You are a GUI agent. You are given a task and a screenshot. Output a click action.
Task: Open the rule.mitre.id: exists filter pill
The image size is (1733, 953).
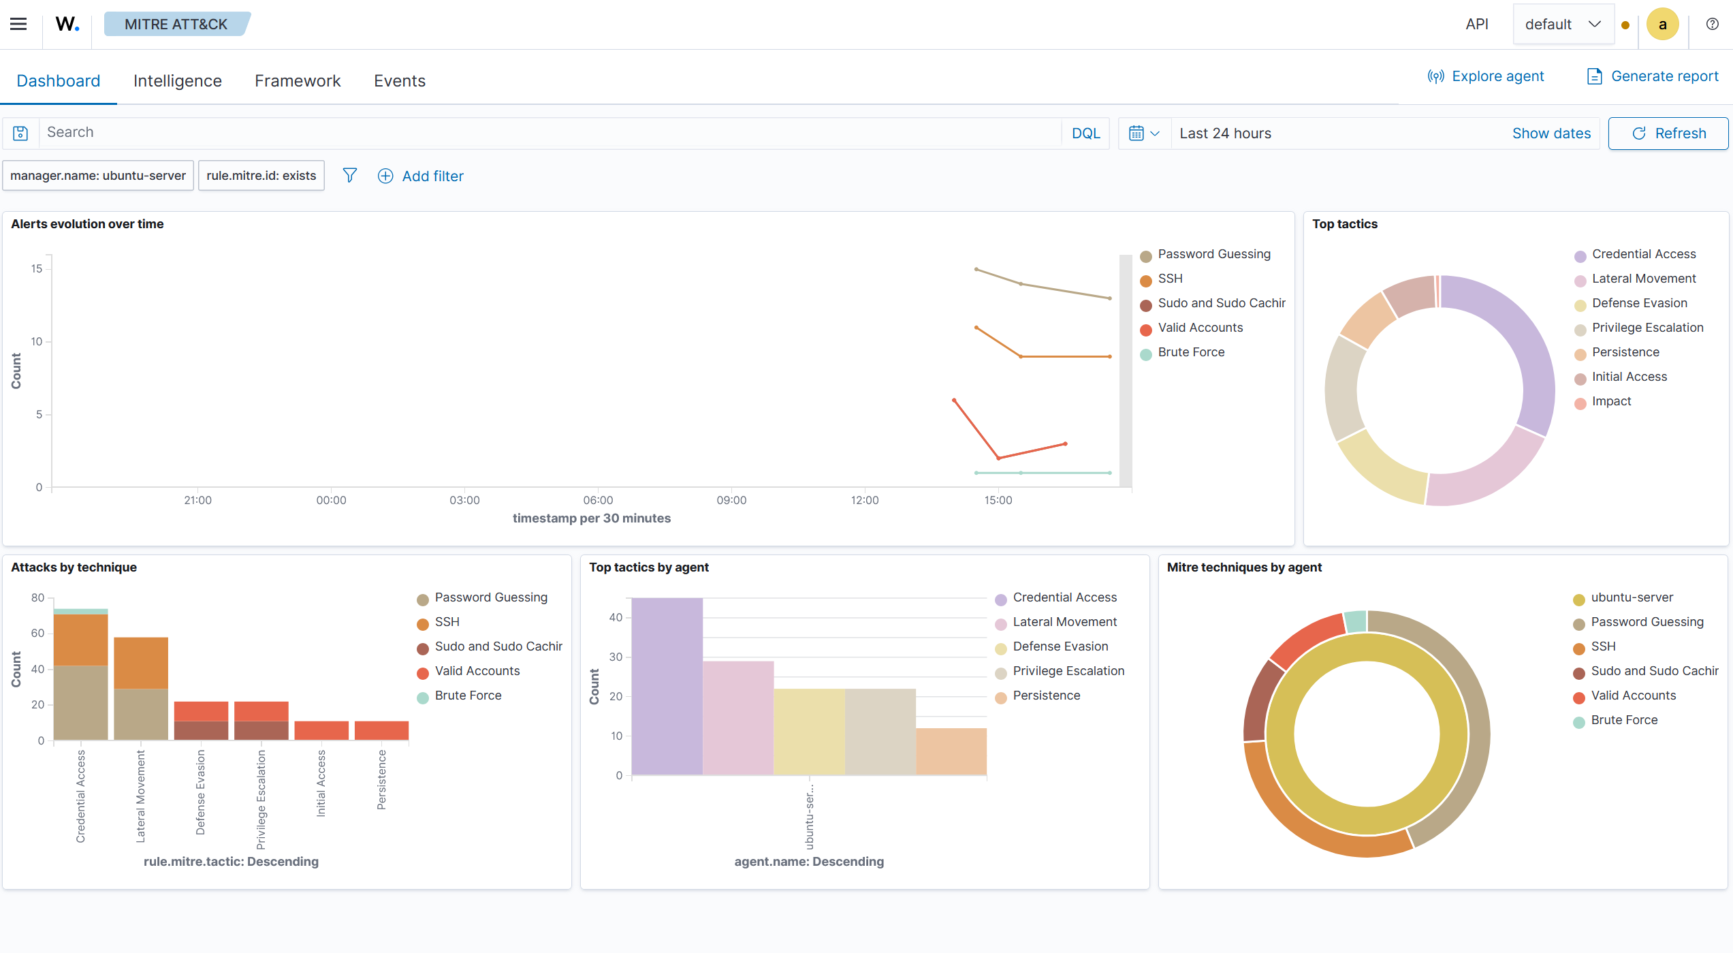point(261,176)
